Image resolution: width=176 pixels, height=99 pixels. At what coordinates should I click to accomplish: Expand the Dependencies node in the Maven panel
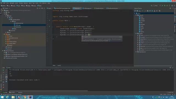tap(136, 52)
